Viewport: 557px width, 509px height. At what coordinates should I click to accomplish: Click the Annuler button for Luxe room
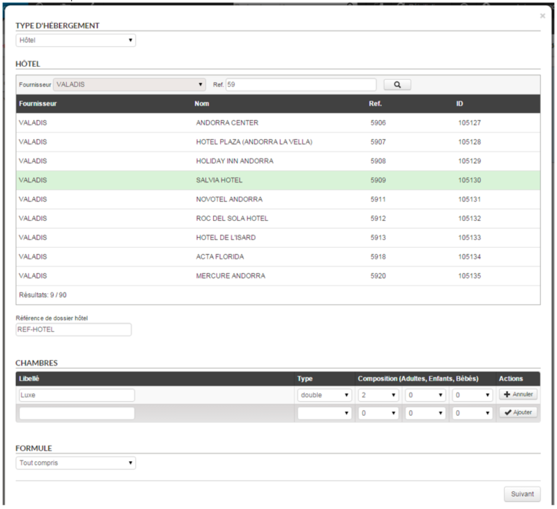point(518,395)
